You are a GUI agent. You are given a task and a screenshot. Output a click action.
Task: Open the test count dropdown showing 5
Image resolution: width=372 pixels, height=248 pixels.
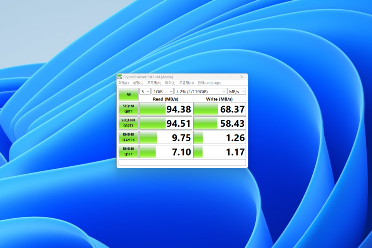coord(145,92)
